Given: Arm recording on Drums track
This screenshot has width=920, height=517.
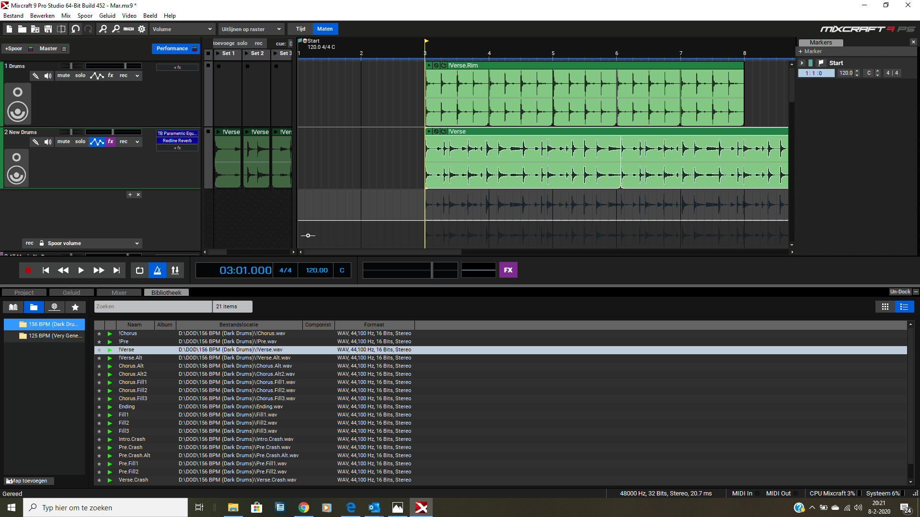Looking at the screenshot, I should tap(123, 76).
